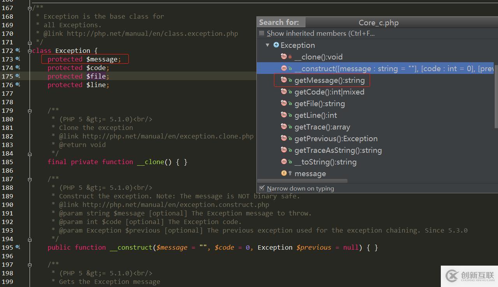The width and height of the screenshot is (498, 287).
Task: Disable the Narrow down on typing checkbox
Action: click(262, 188)
